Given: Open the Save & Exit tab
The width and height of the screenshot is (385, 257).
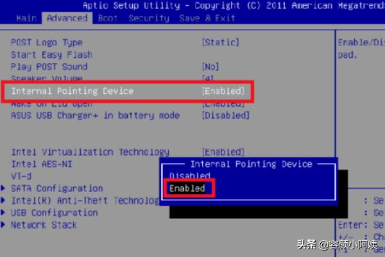Looking at the screenshot, I should click(207, 18).
